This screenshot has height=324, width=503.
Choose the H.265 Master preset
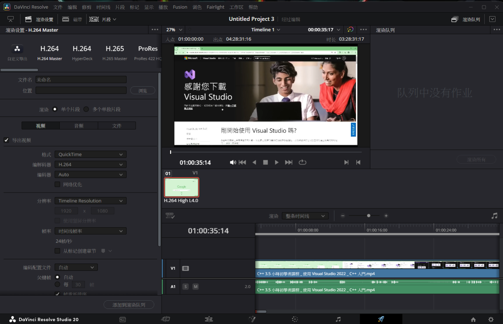115,52
